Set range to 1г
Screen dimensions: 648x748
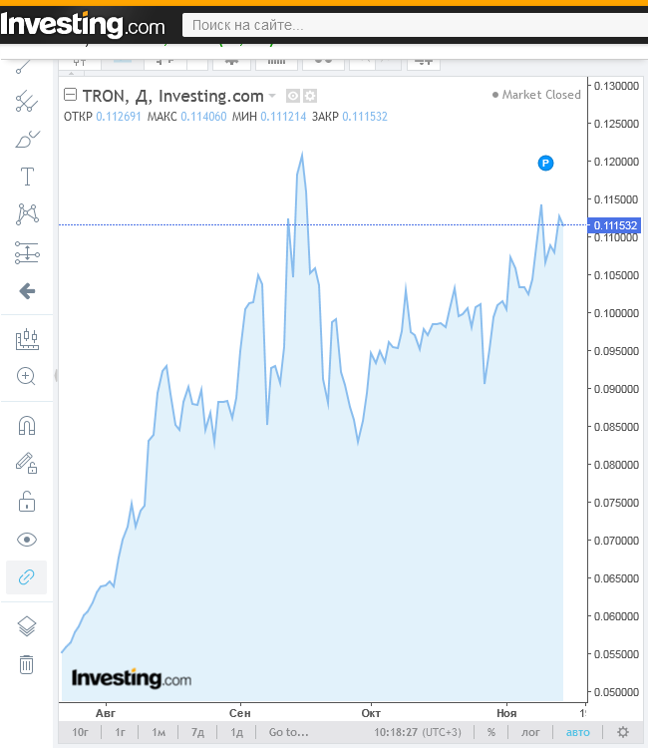coord(121,732)
